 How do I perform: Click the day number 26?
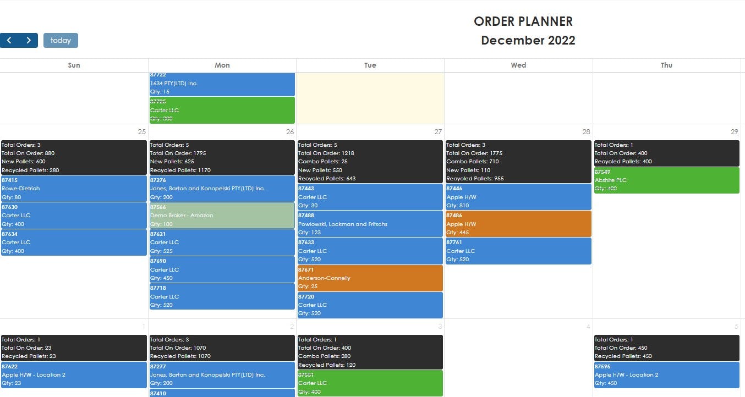coord(290,132)
